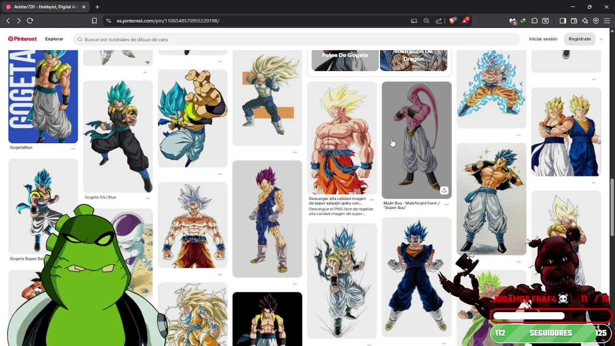The height and width of the screenshot is (346, 615).
Task: Open Brave Shields lion icon
Action: [x=453, y=21]
